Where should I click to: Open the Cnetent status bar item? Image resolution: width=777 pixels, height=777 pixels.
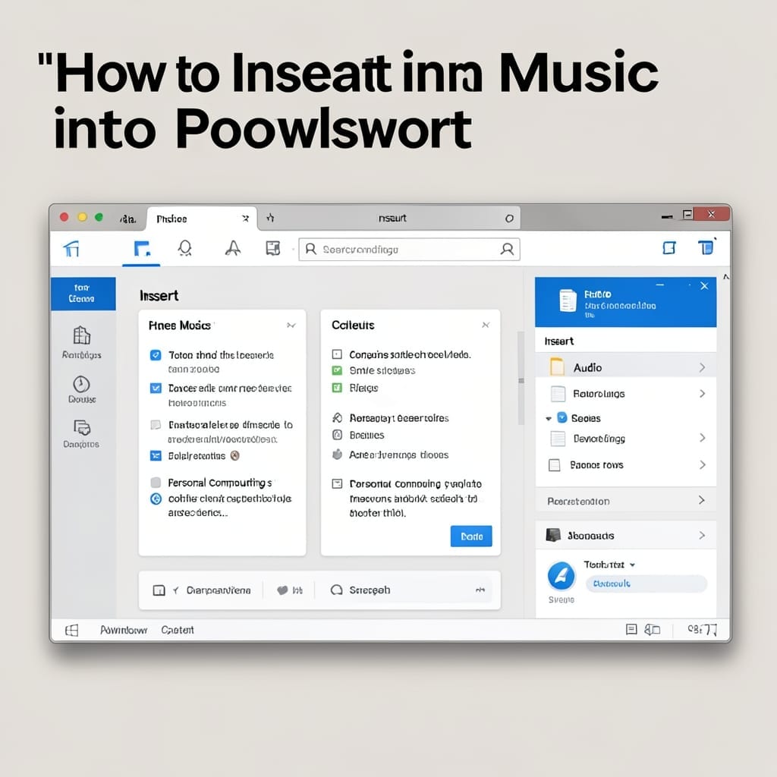178,630
